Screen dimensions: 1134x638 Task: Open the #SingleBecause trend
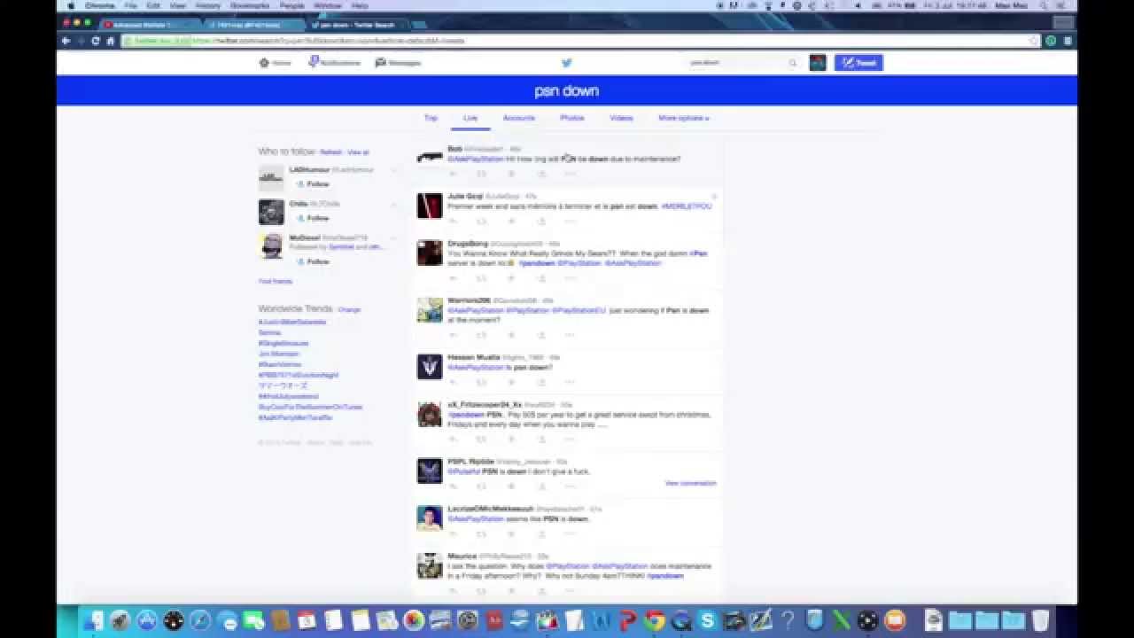click(x=283, y=343)
